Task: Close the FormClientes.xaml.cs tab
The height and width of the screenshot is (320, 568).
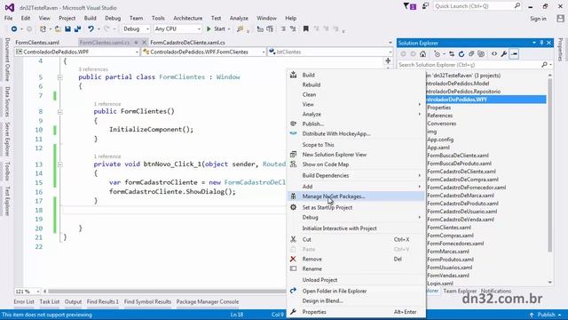Action: point(144,43)
